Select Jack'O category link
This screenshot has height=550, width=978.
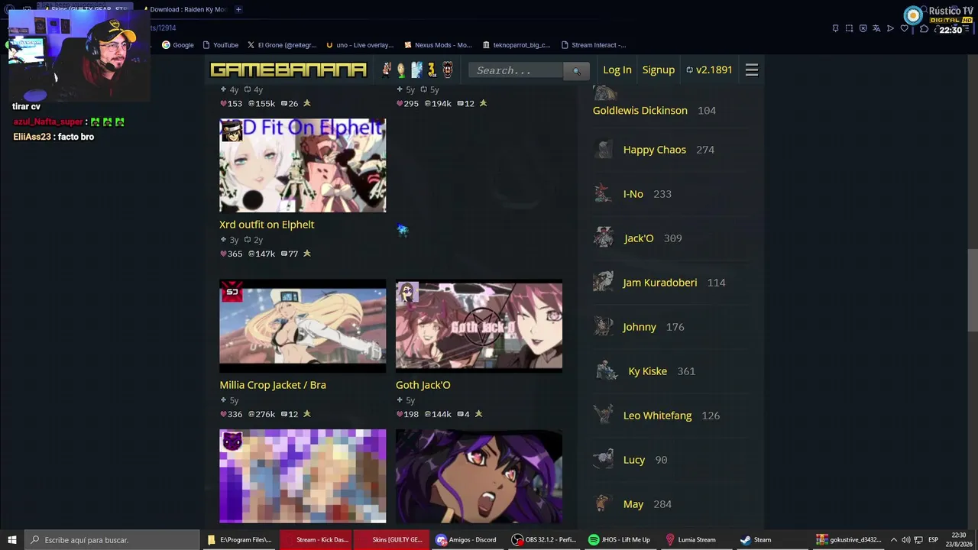[x=639, y=238]
